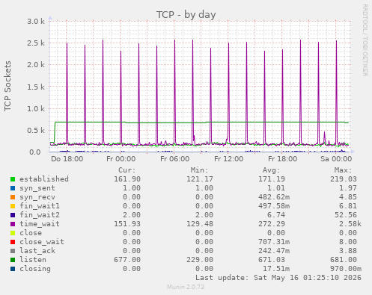Click the close lime legend swatch
The width and height of the screenshot is (372, 295).
[13, 233]
